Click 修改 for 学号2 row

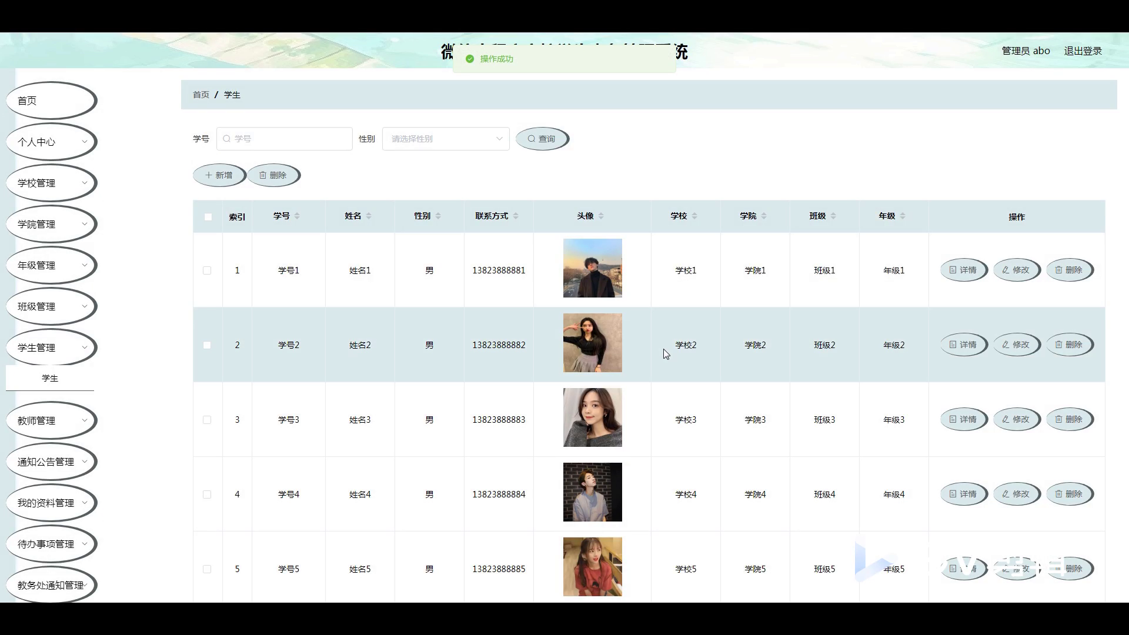tap(1017, 345)
